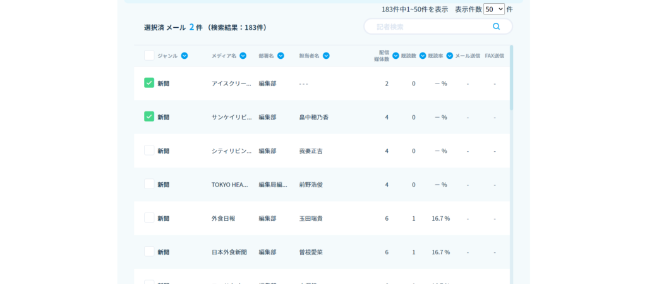Focus the 記者検索 search field
The image size is (647, 284).
(430, 27)
